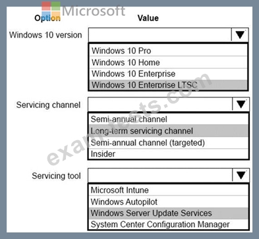Pick Windows 10 Enterprise LTSC option
This screenshot has width=259, height=239.
pyautogui.click(x=168, y=85)
